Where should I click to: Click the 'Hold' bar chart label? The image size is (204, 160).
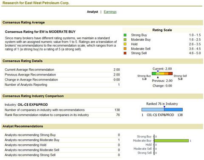(149, 145)
